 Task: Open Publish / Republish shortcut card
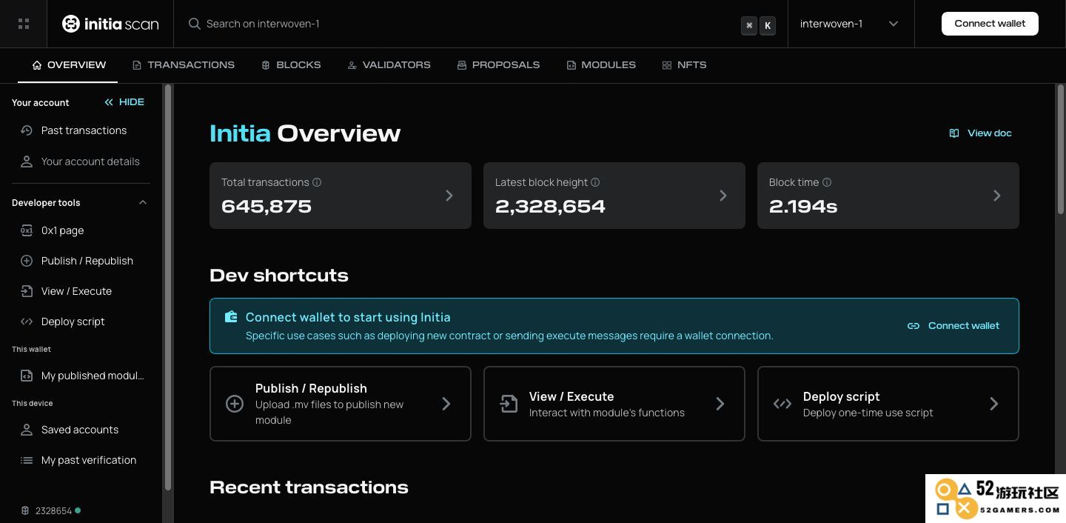[341, 404]
